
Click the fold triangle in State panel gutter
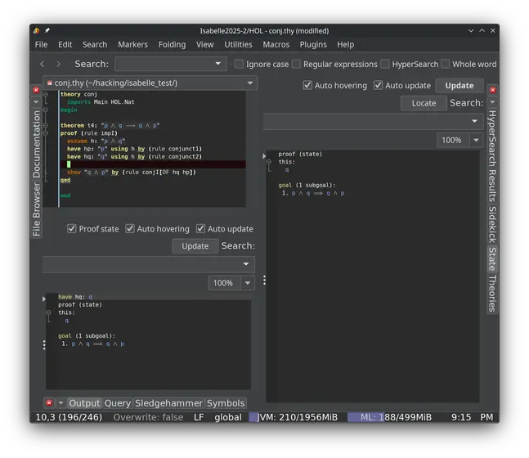tap(264, 156)
